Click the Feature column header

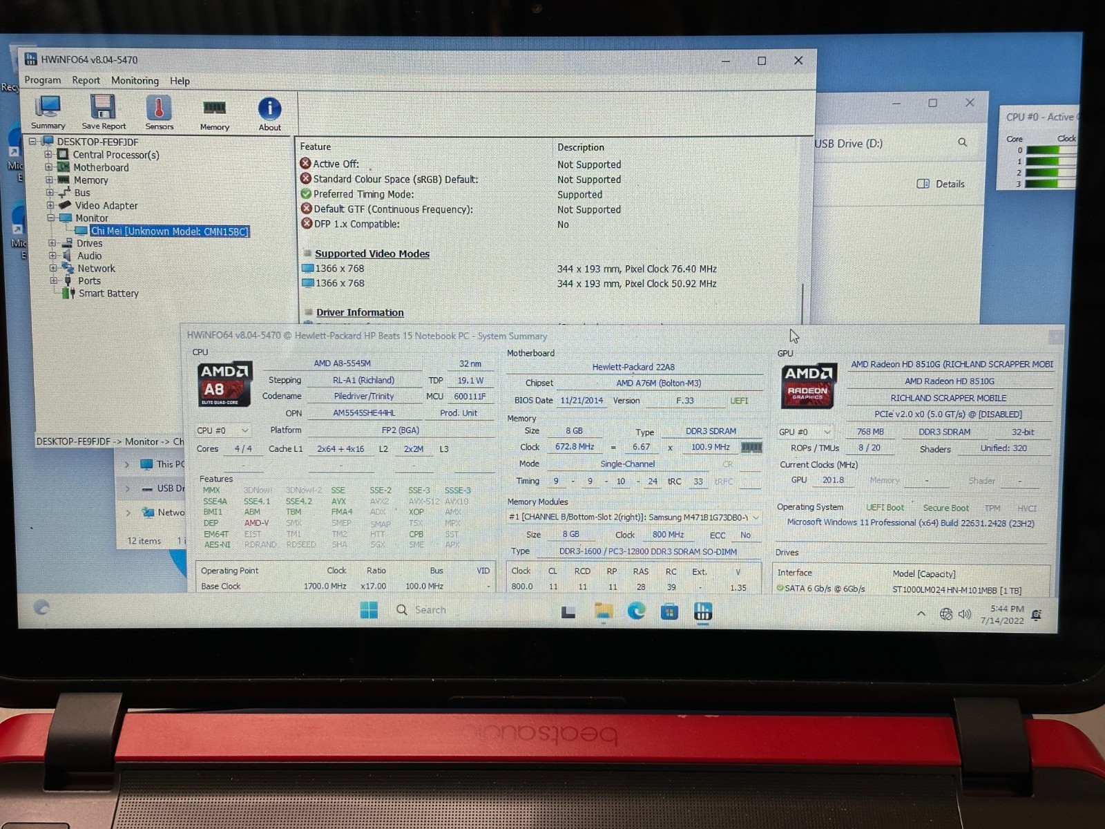point(316,146)
